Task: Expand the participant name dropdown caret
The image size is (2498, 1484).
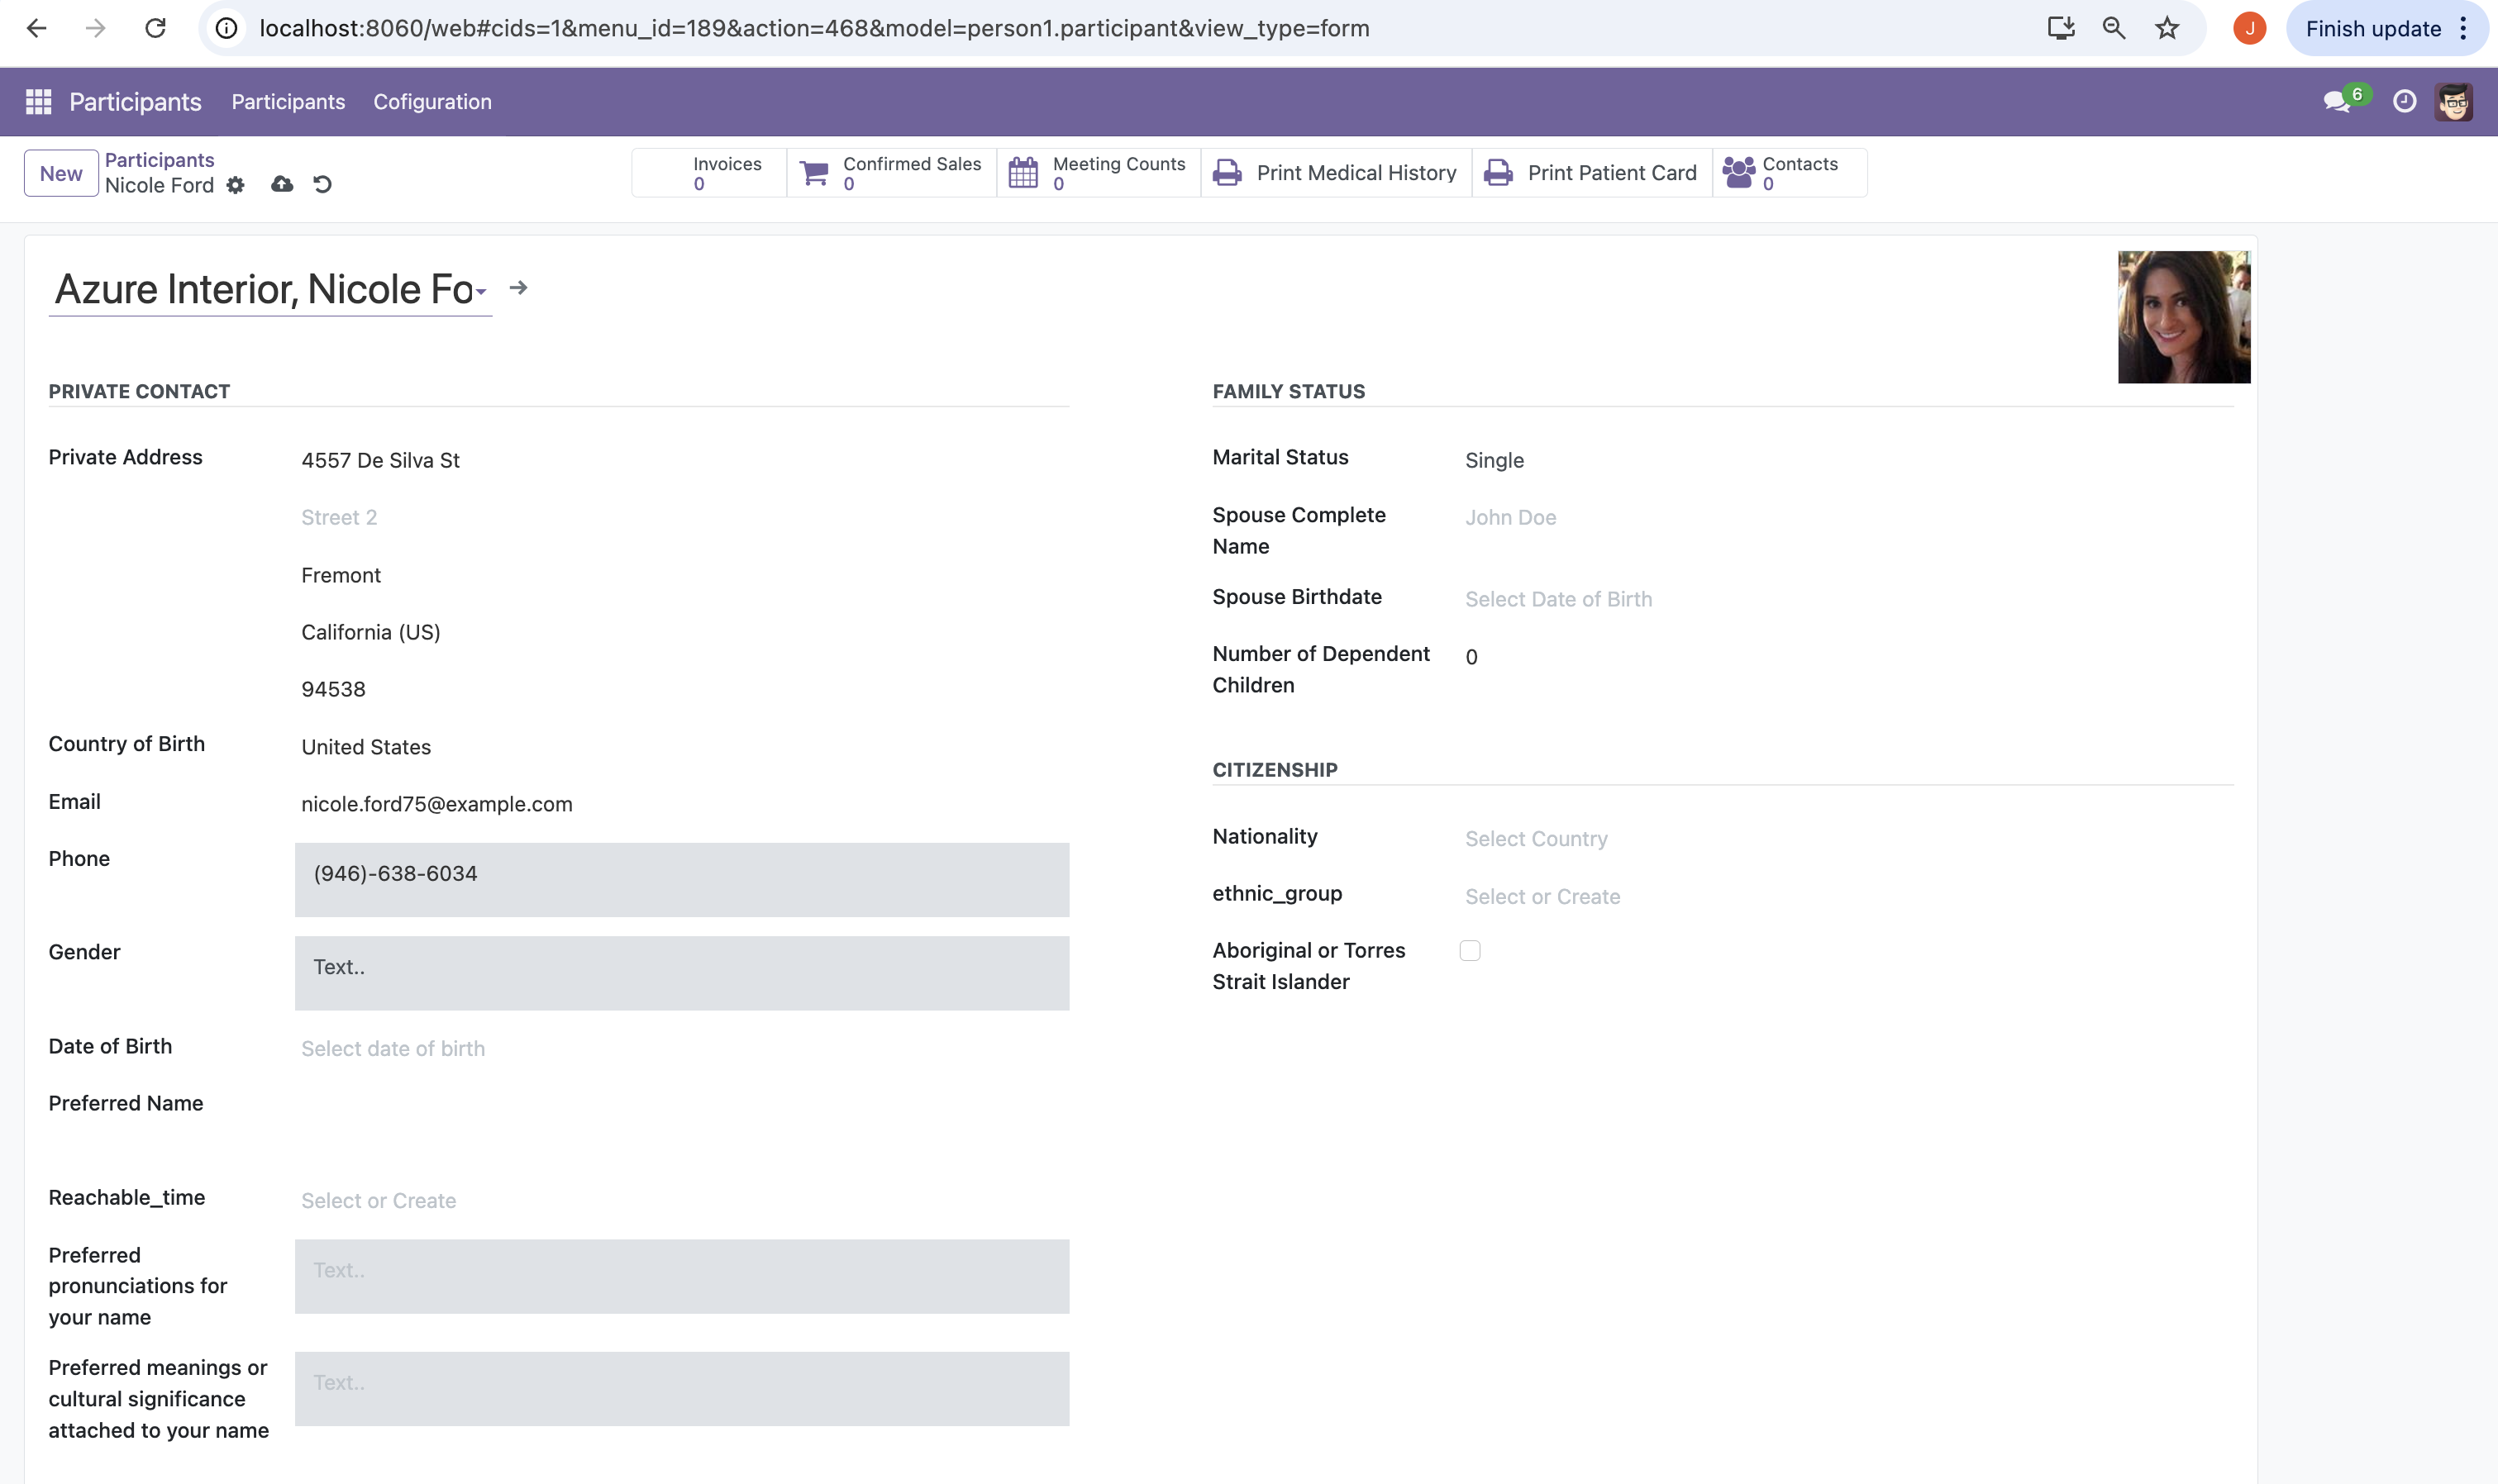Action: [x=481, y=291]
